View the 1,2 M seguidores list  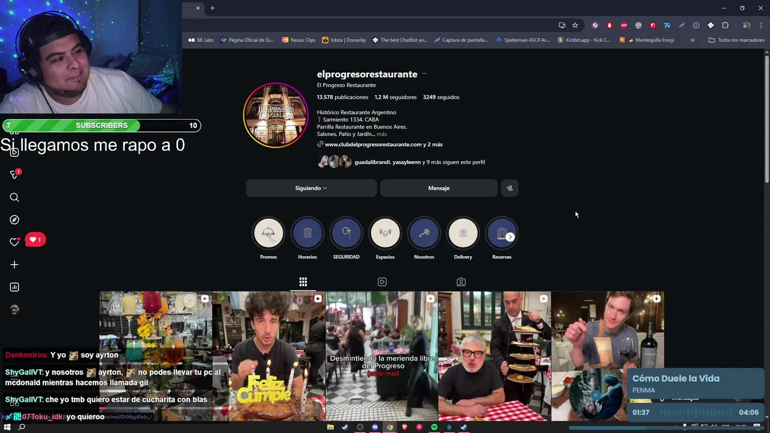(395, 97)
